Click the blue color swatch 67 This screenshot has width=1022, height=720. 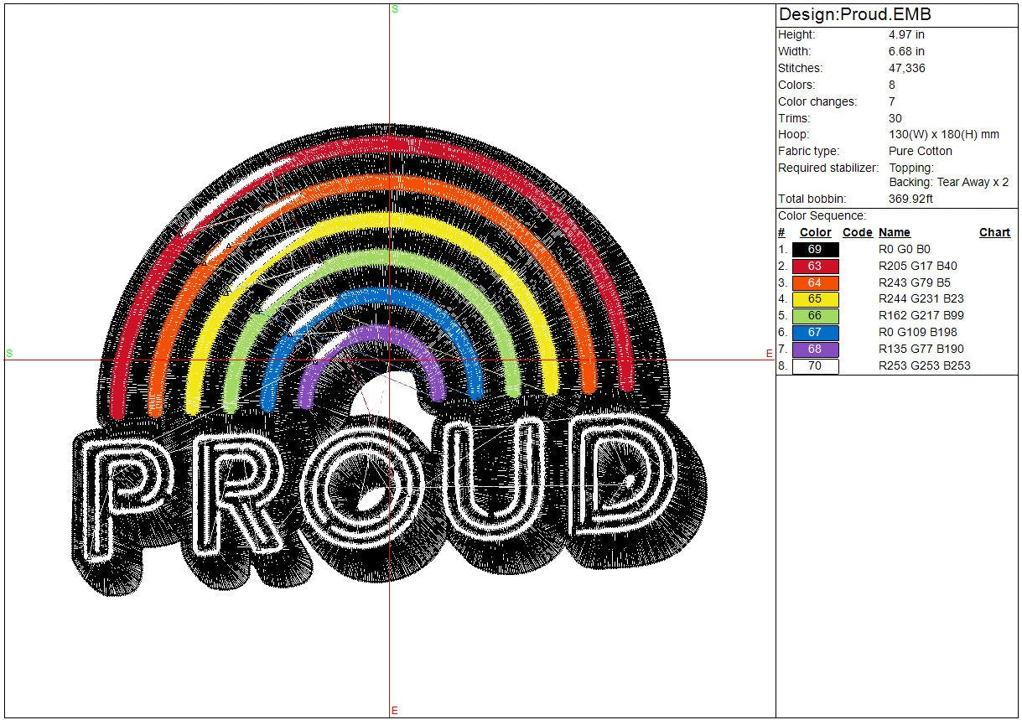pyautogui.click(x=815, y=333)
